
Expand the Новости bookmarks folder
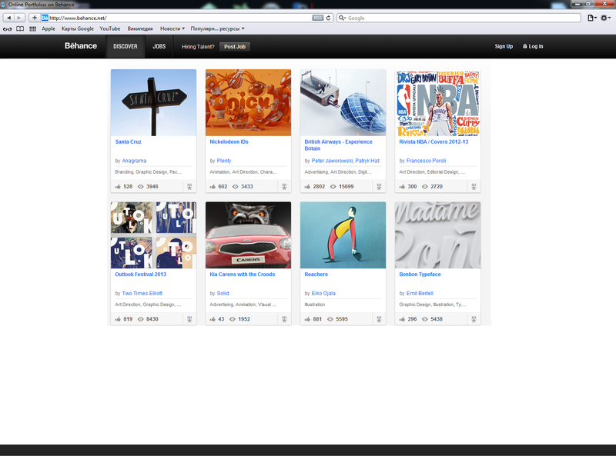click(x=172, y=28)
